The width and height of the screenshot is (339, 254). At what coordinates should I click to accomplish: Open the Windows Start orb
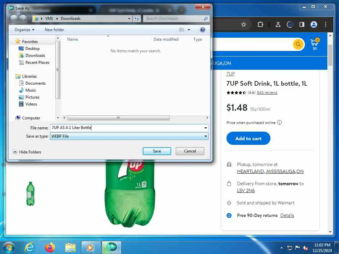[x=9, y=247]
